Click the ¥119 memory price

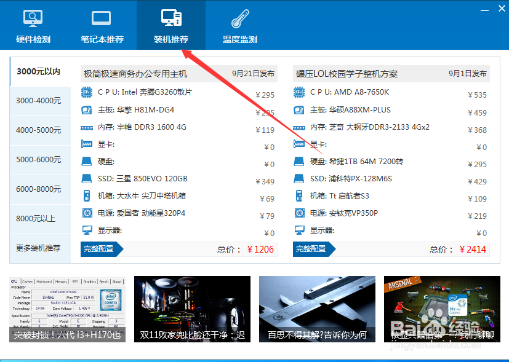(265, 130)
